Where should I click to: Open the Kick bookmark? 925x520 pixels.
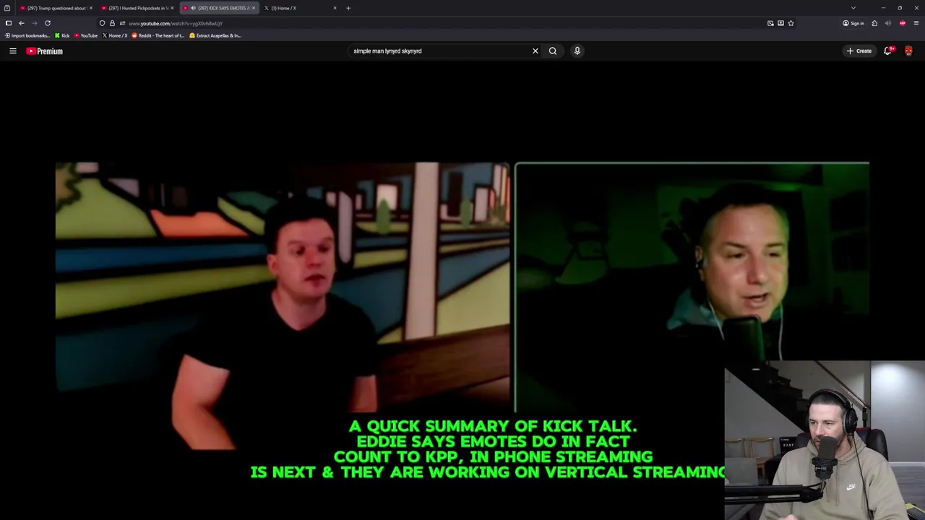pyautogui.click(x=62, y=35)
